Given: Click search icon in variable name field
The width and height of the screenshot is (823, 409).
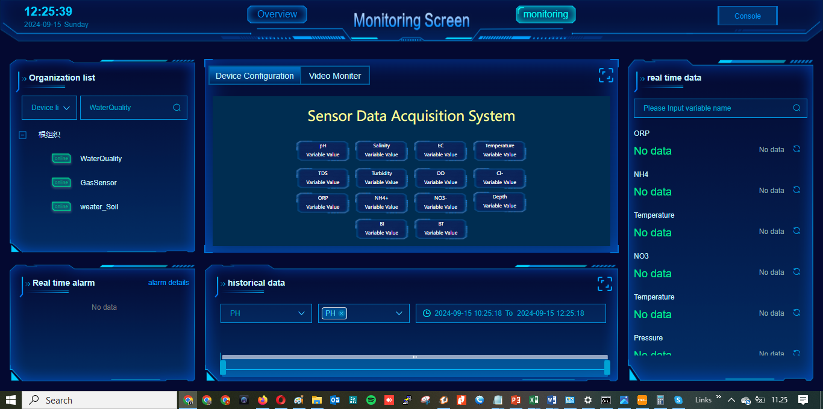Looking at the screenshot, I should pyautogui.click(x=796, y=108).
